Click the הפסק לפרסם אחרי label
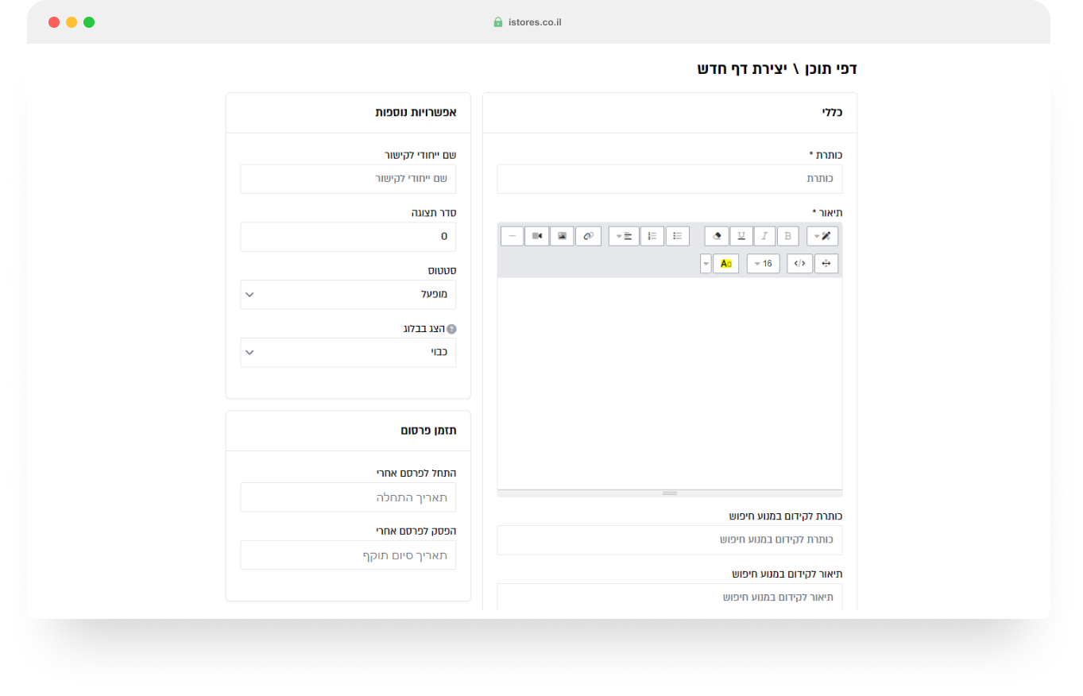Viewport: 1083px width, 696px height. (416, 531)
